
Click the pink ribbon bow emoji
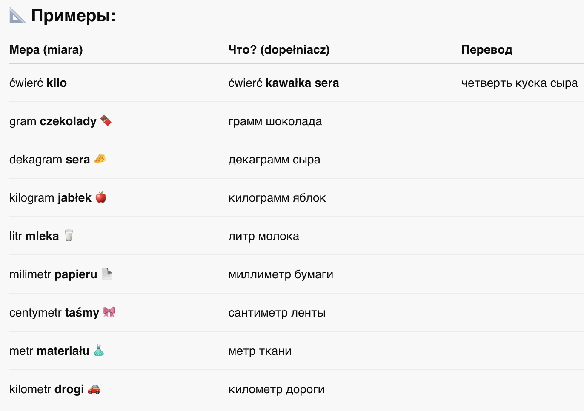click(109, 312)
